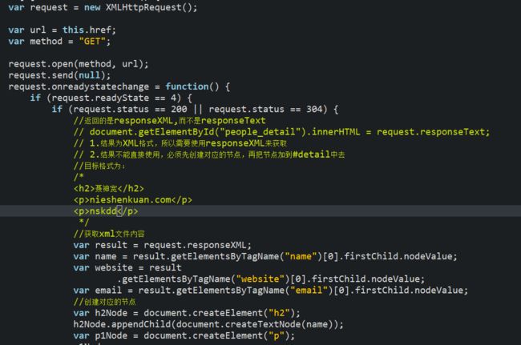
Task: Click the 'var email = result.getElementsByTagName' line
Action: tap(271, 291)
